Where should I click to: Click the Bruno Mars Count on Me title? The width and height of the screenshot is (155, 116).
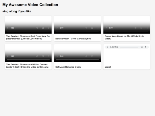click(124, 38)
